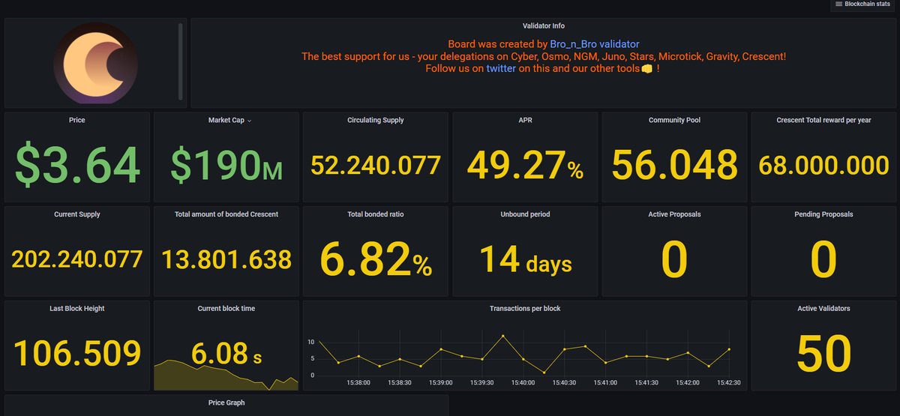Image resolution: width=900 pixels, height=416 pixels.
Task: Click the Unbound period panel title
Action: [525, 214]
